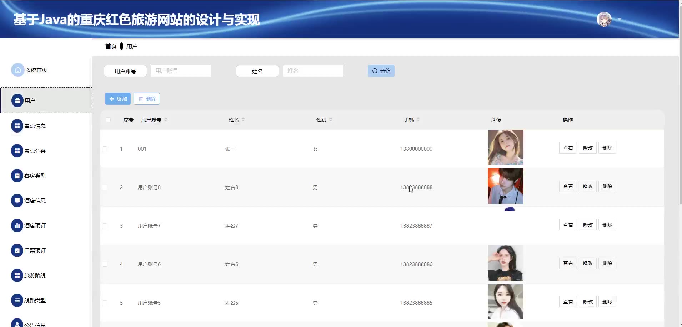682x327 pixels.
Task: Open 门票预订 via its sidebar icon
Action: (x=17, y=250)
